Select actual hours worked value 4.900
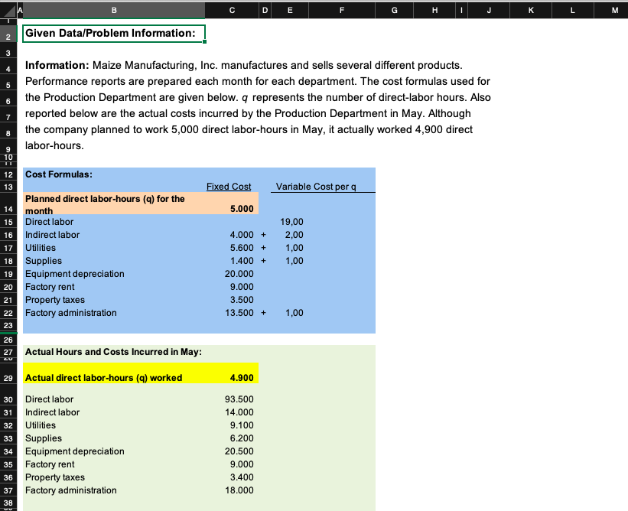Image resolution: width=628 pixels, height=511 pixels. (x=242, y=378)
